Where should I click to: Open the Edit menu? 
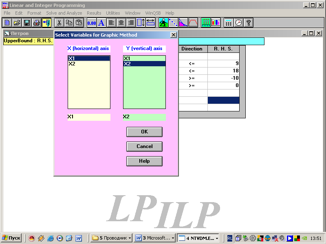coord(19,13)
